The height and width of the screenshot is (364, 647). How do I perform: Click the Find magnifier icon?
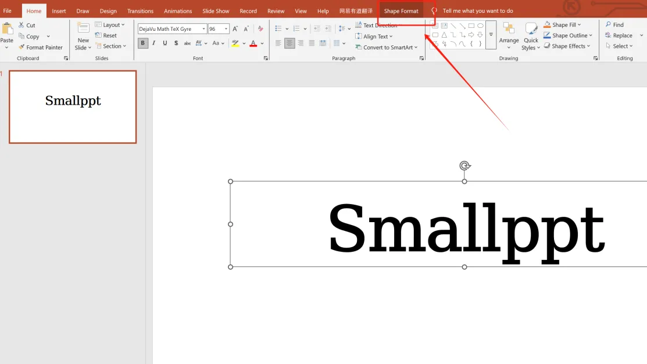(608, 25)
